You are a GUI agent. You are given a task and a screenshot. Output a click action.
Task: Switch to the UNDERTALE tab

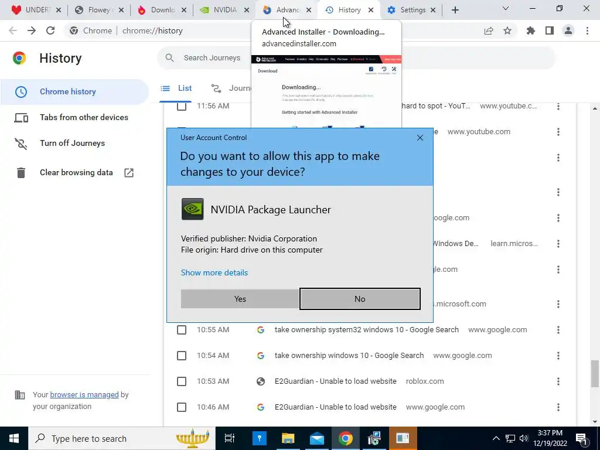tap(36, 10)
